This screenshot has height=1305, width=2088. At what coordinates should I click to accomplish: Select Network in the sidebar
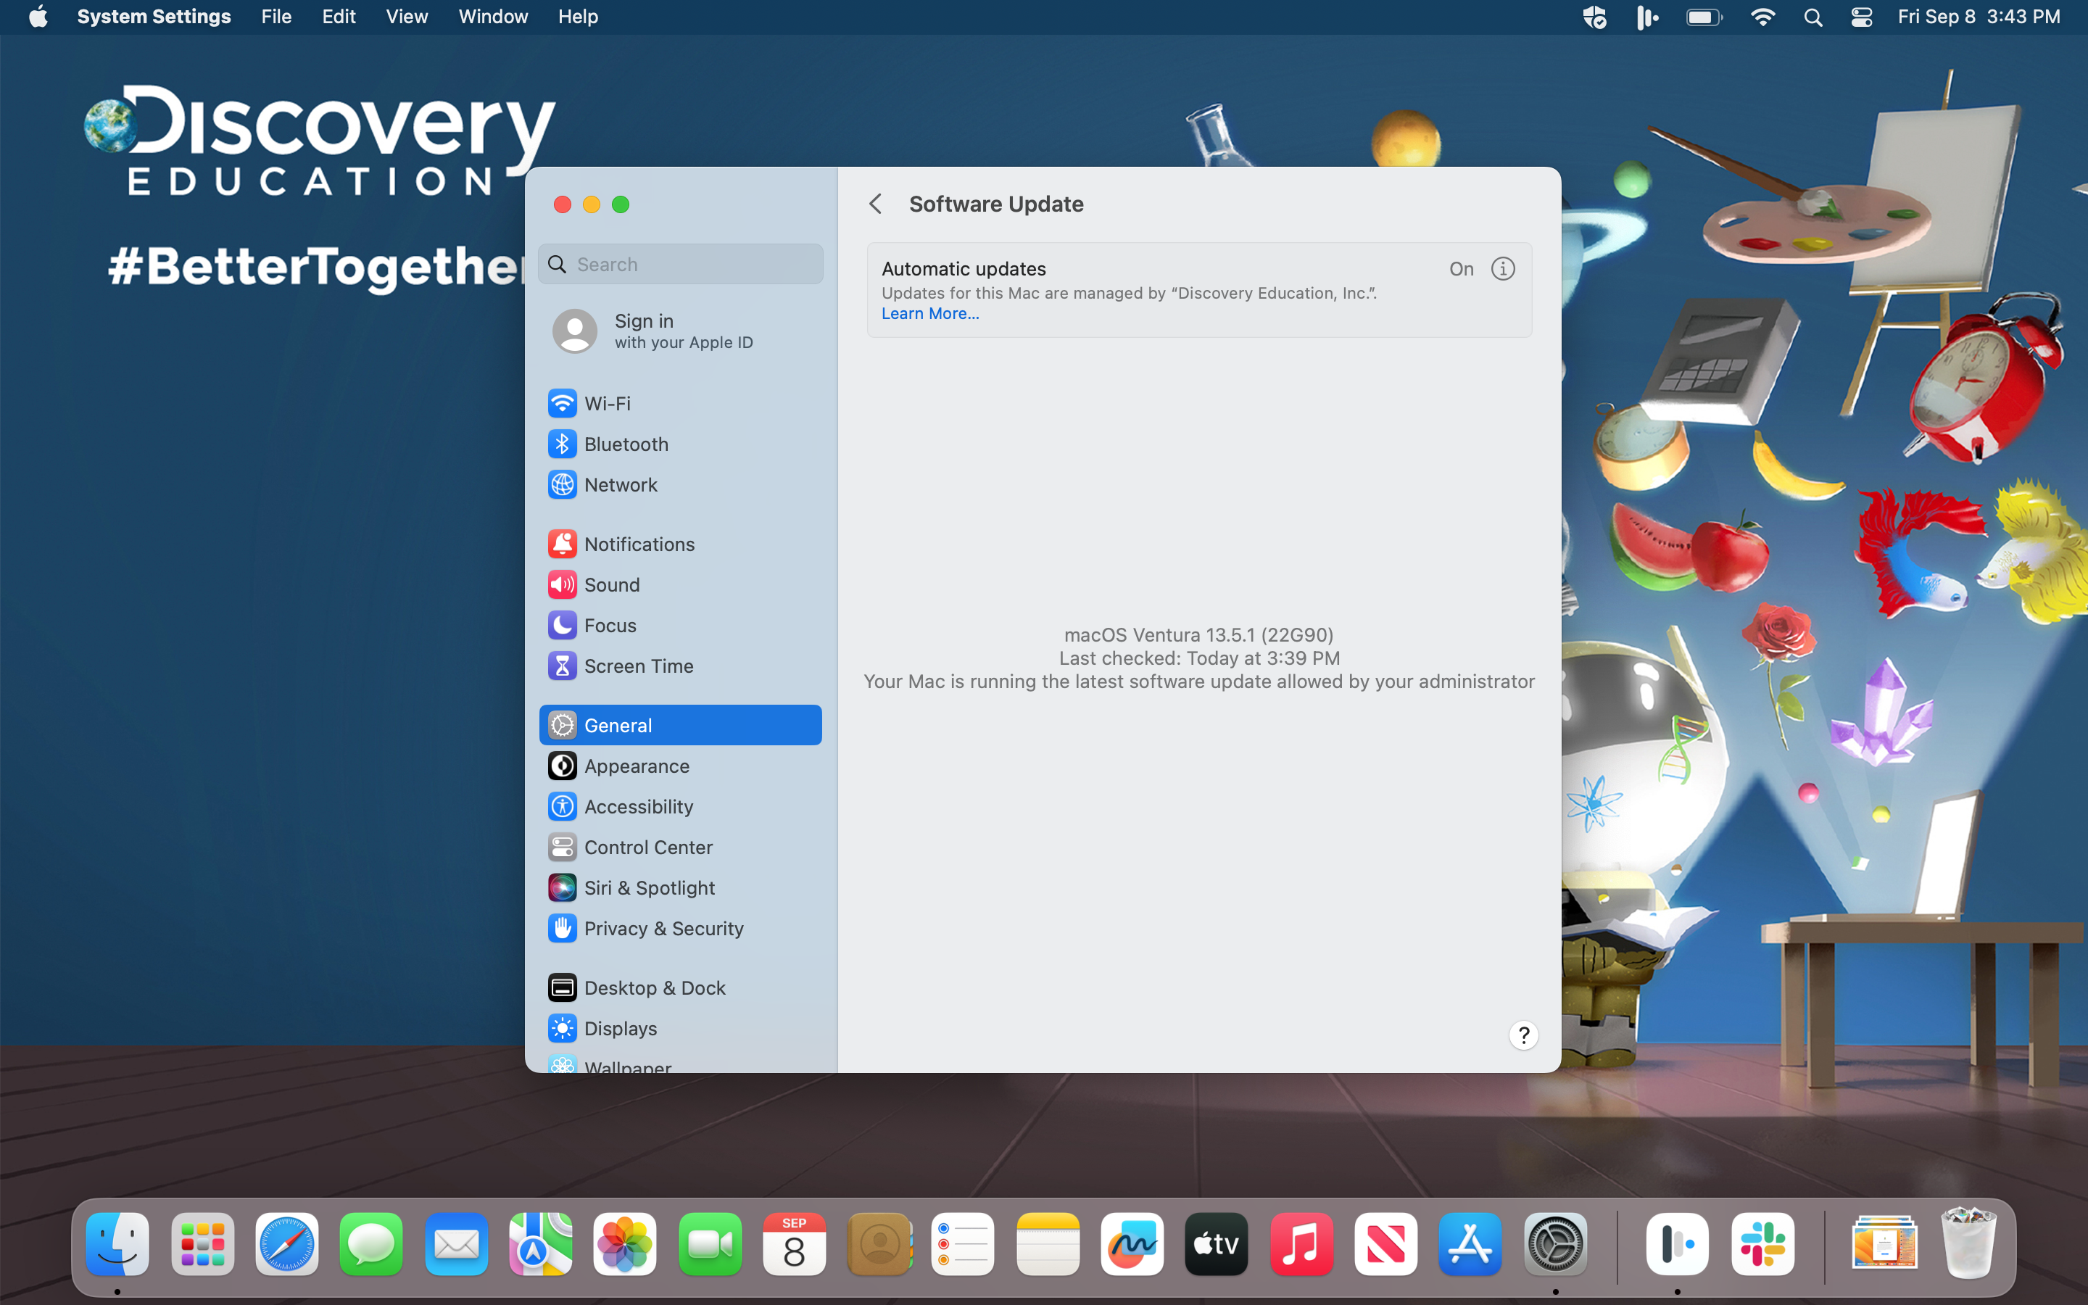(680, 484)
